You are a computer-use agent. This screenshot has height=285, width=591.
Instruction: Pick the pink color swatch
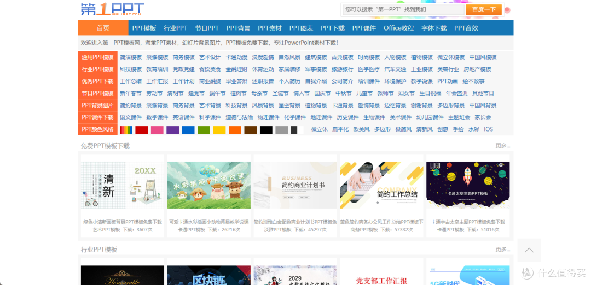(x=157, y=130)
